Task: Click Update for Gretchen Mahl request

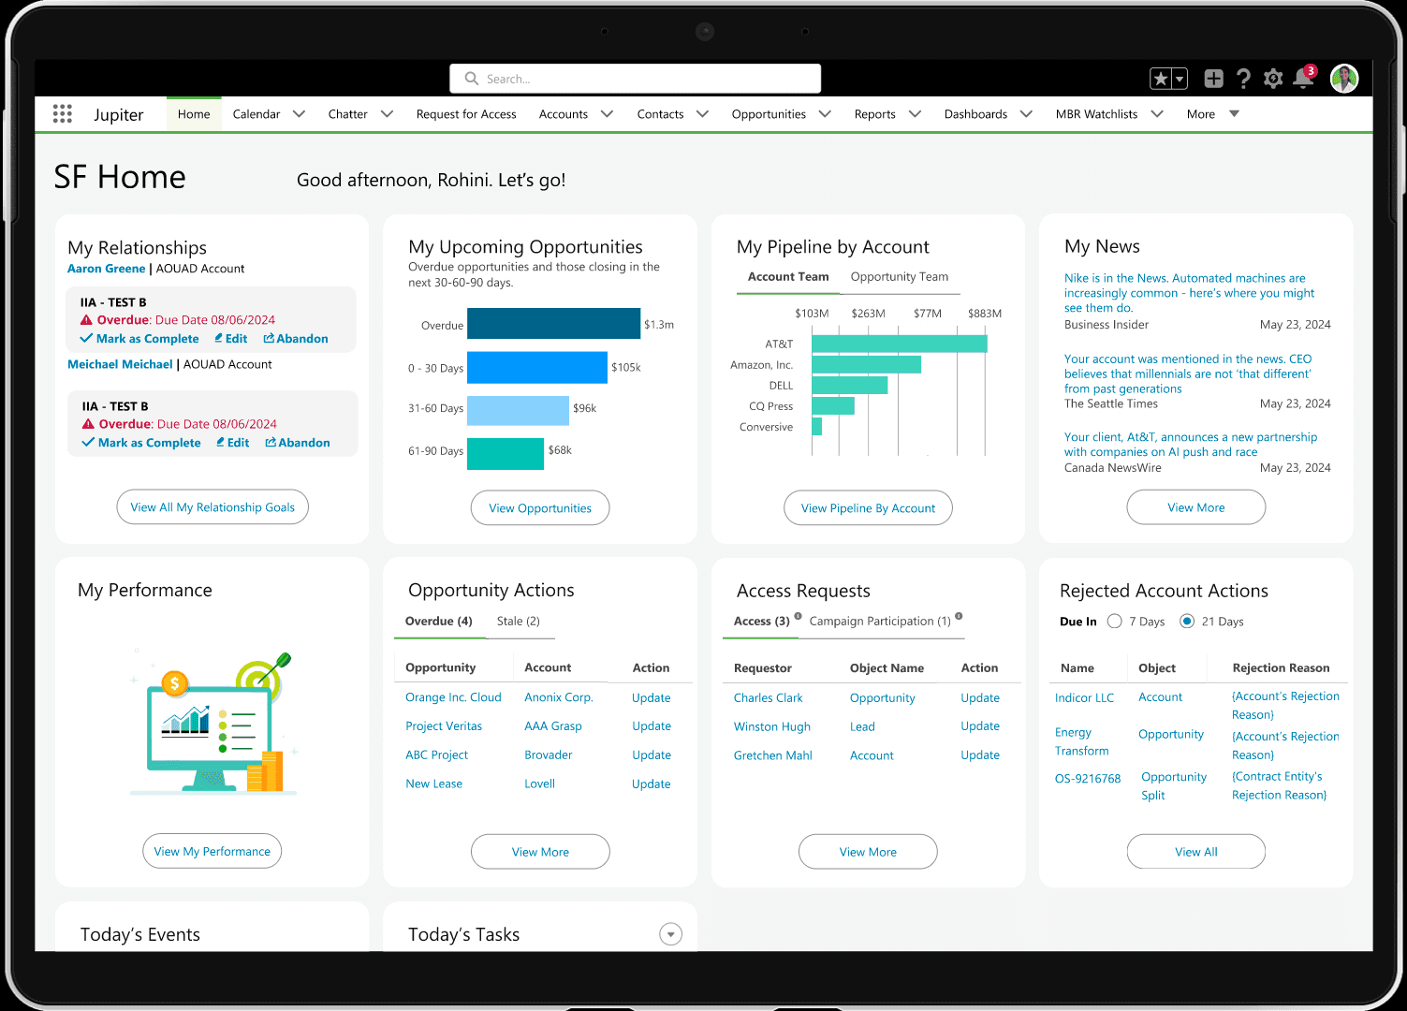Action: click(980, 755)
